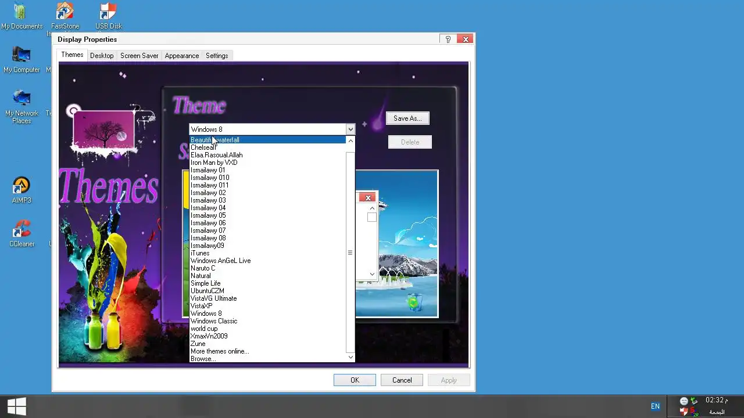Open the Appearance tab
The image size is (744, 418).
tap(182, 56)
